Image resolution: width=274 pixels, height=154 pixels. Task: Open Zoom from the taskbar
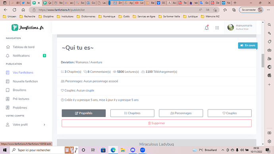click(143, 150)
